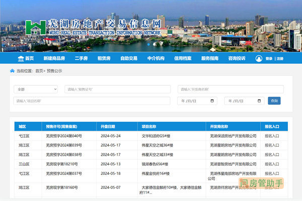The width and height of the screenshot is (302, 201).
Task: Open the second date calendar picker icon
Action: point(259,101)
